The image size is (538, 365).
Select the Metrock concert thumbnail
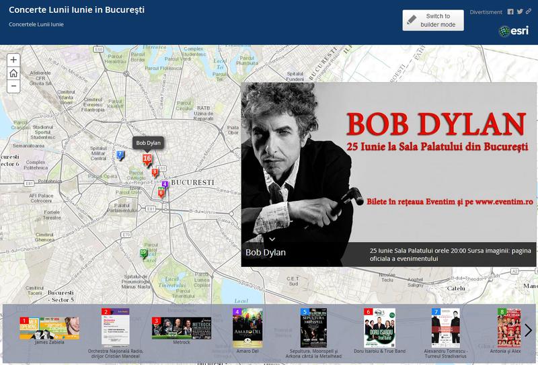tap(182, 328)
